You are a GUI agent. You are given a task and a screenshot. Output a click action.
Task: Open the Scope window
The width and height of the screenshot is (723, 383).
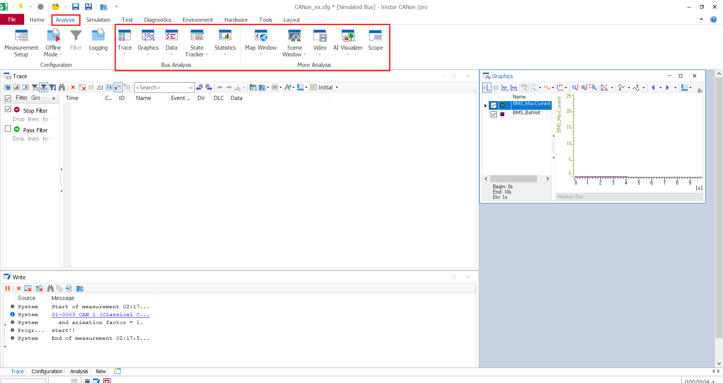[x=375, y=40]
